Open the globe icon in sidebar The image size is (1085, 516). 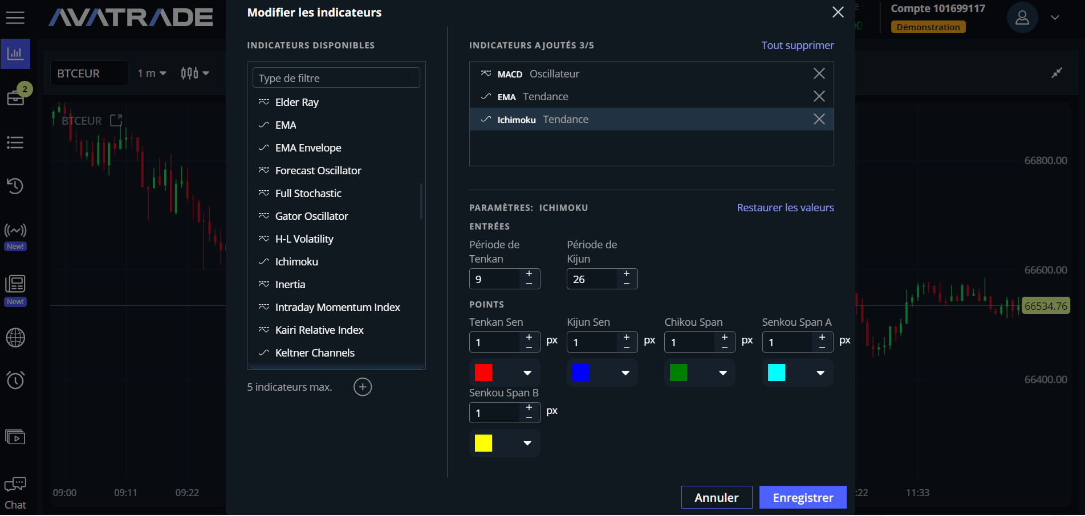pos(15,338)
